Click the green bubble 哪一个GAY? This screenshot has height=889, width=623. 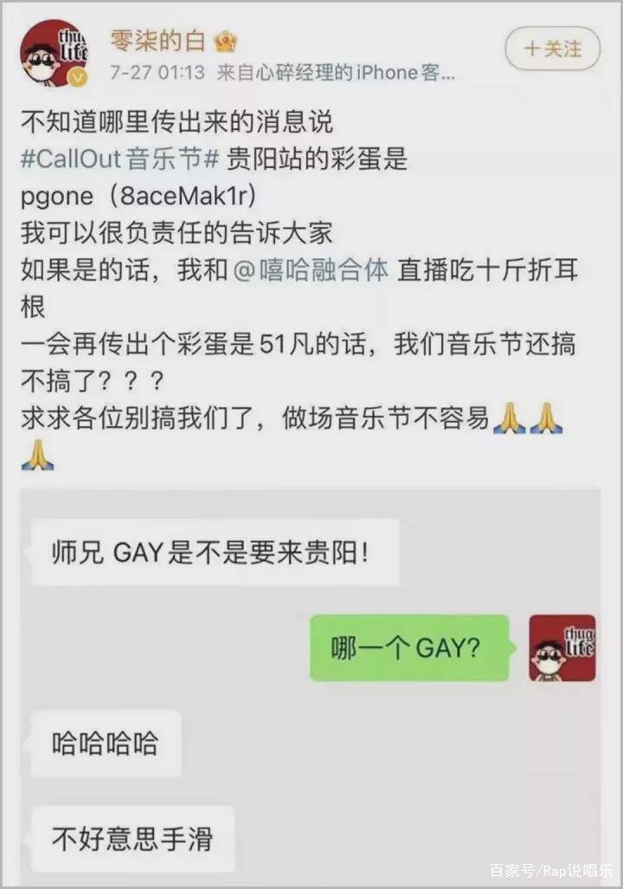point(409,647)
